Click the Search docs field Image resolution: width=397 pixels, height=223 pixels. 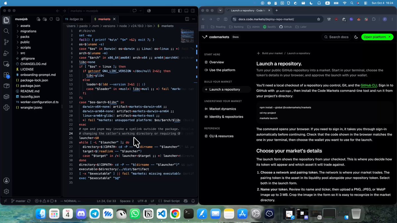(336, 37)
